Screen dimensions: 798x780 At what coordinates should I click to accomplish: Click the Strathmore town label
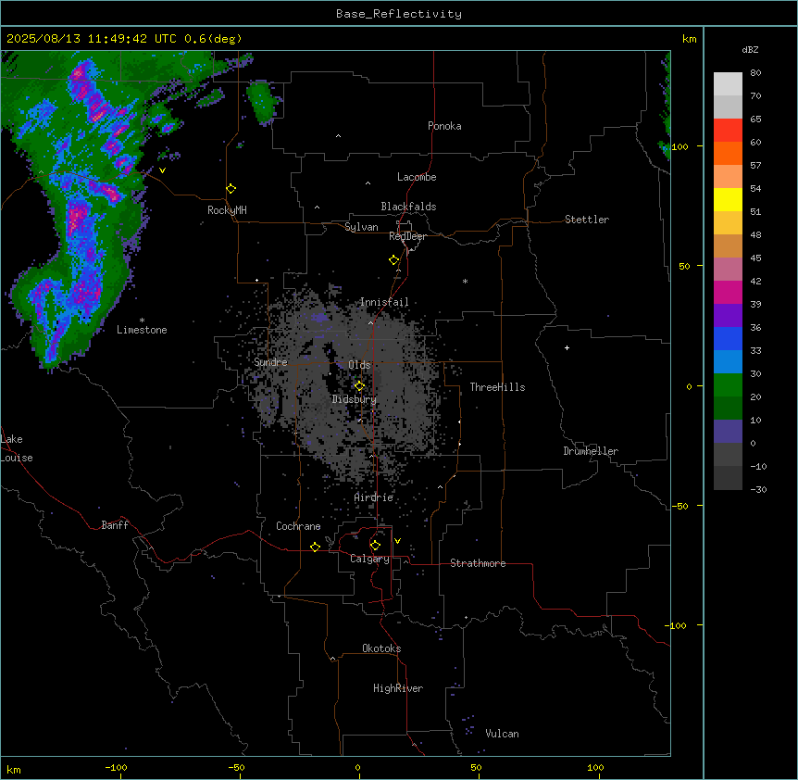point(478,563)
